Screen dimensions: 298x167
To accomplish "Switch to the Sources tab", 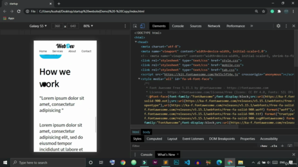I will click(196, 26).
